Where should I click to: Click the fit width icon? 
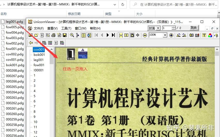138,35
